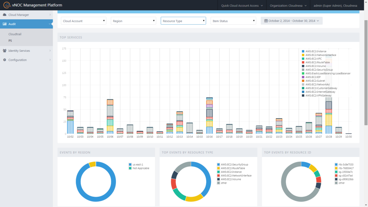Open the Cloud Account dropdown
This screenshot has width=368, height=207.
coord(84,21)
